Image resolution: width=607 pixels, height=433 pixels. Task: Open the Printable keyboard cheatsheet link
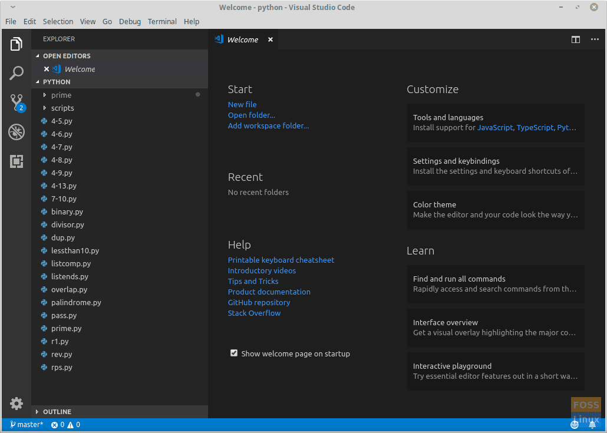pos(281,260)
